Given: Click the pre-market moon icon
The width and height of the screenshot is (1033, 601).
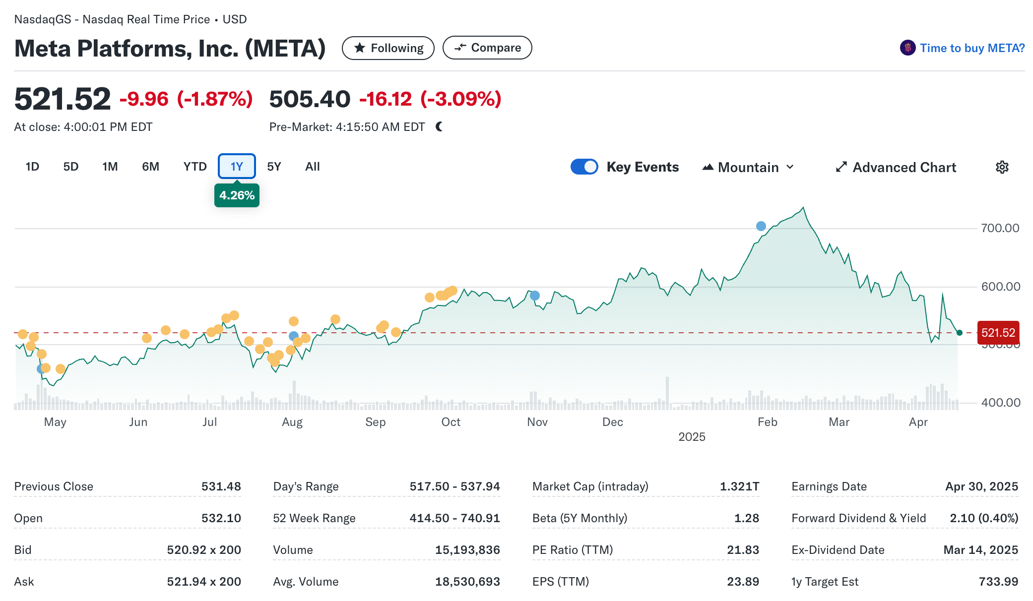Looking at the screenshot, I should pyautogui.click(x=439, y=127).
